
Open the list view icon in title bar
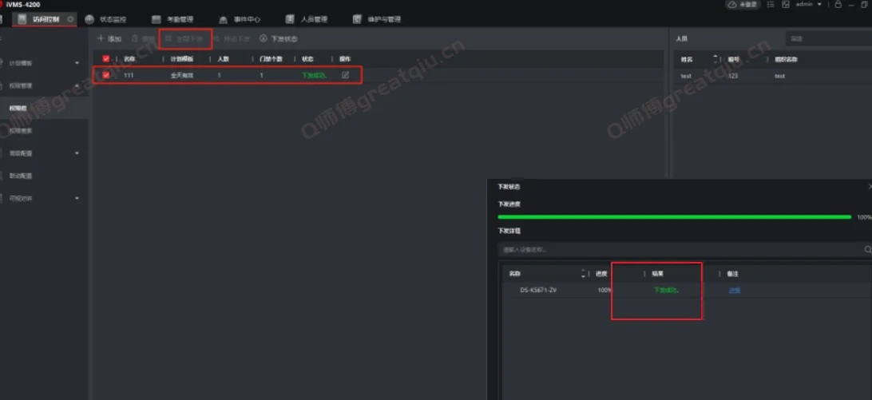tap(770, 5)
